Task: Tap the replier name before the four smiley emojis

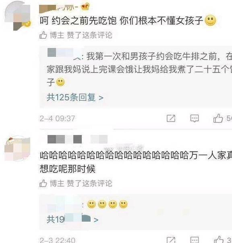Action: pyautogui.click(x=64, y=204)
